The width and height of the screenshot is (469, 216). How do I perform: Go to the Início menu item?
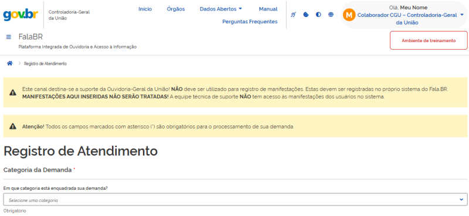pos(145,9)
